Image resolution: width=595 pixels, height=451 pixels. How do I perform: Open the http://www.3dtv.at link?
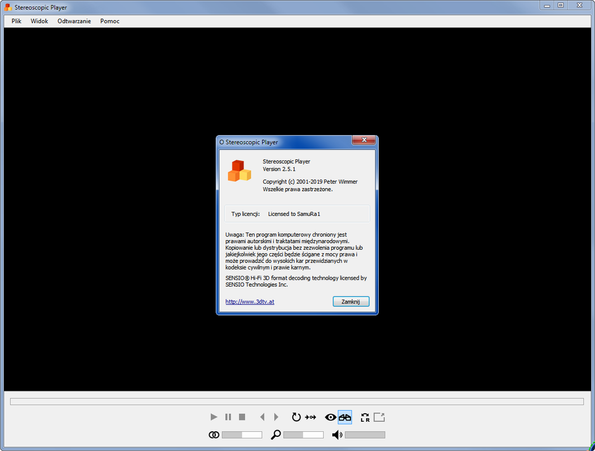pyautogui.click(x=250, y=302)
